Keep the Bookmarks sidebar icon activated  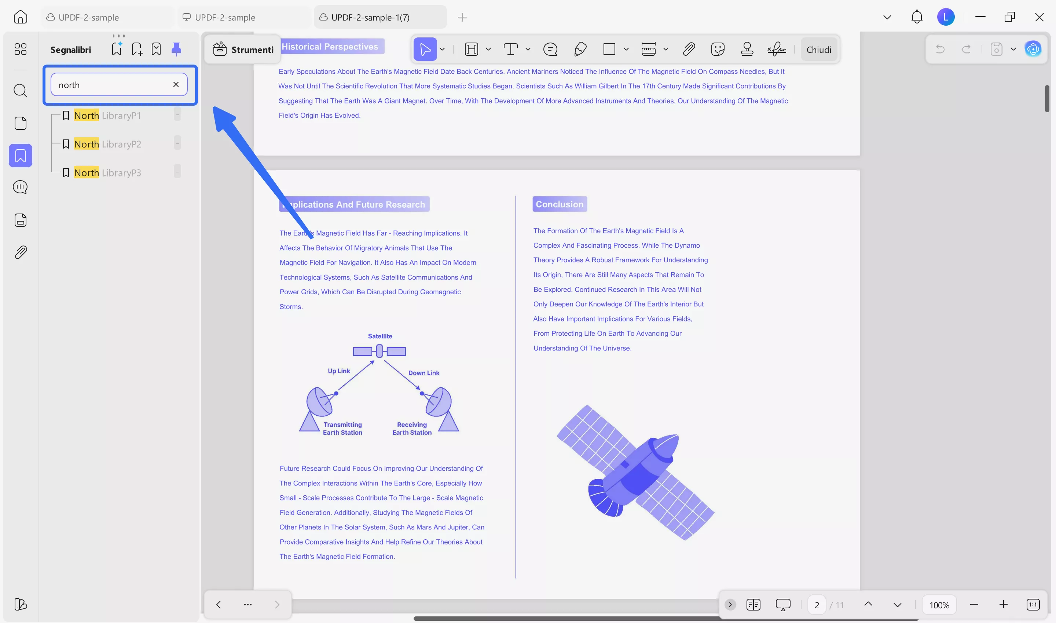[x=20, y=155]
